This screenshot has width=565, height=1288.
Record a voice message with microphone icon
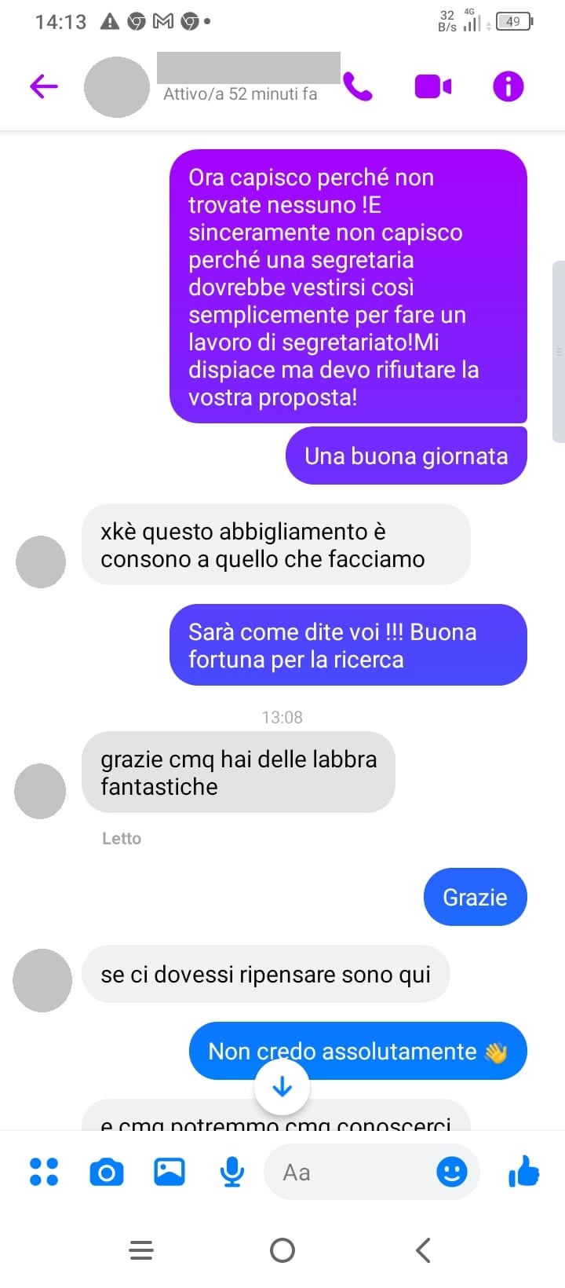231,1173
